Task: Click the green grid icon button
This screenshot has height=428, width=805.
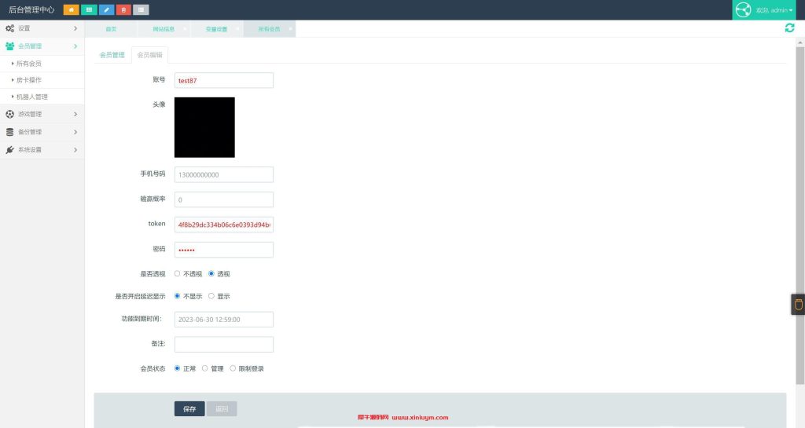Action: click(89, 10)
